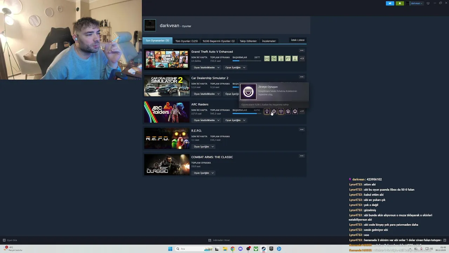Viewport: 449px width, 253px height.
Task: Switch to Tüm Oyunlar: (125) tab
Action: (x=187, y=41)
